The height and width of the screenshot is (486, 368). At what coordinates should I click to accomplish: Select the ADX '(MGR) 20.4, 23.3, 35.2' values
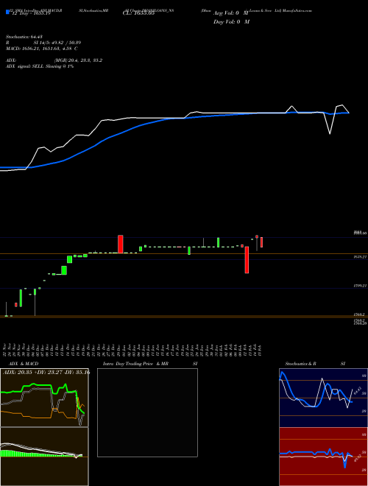tap(78, 60)
